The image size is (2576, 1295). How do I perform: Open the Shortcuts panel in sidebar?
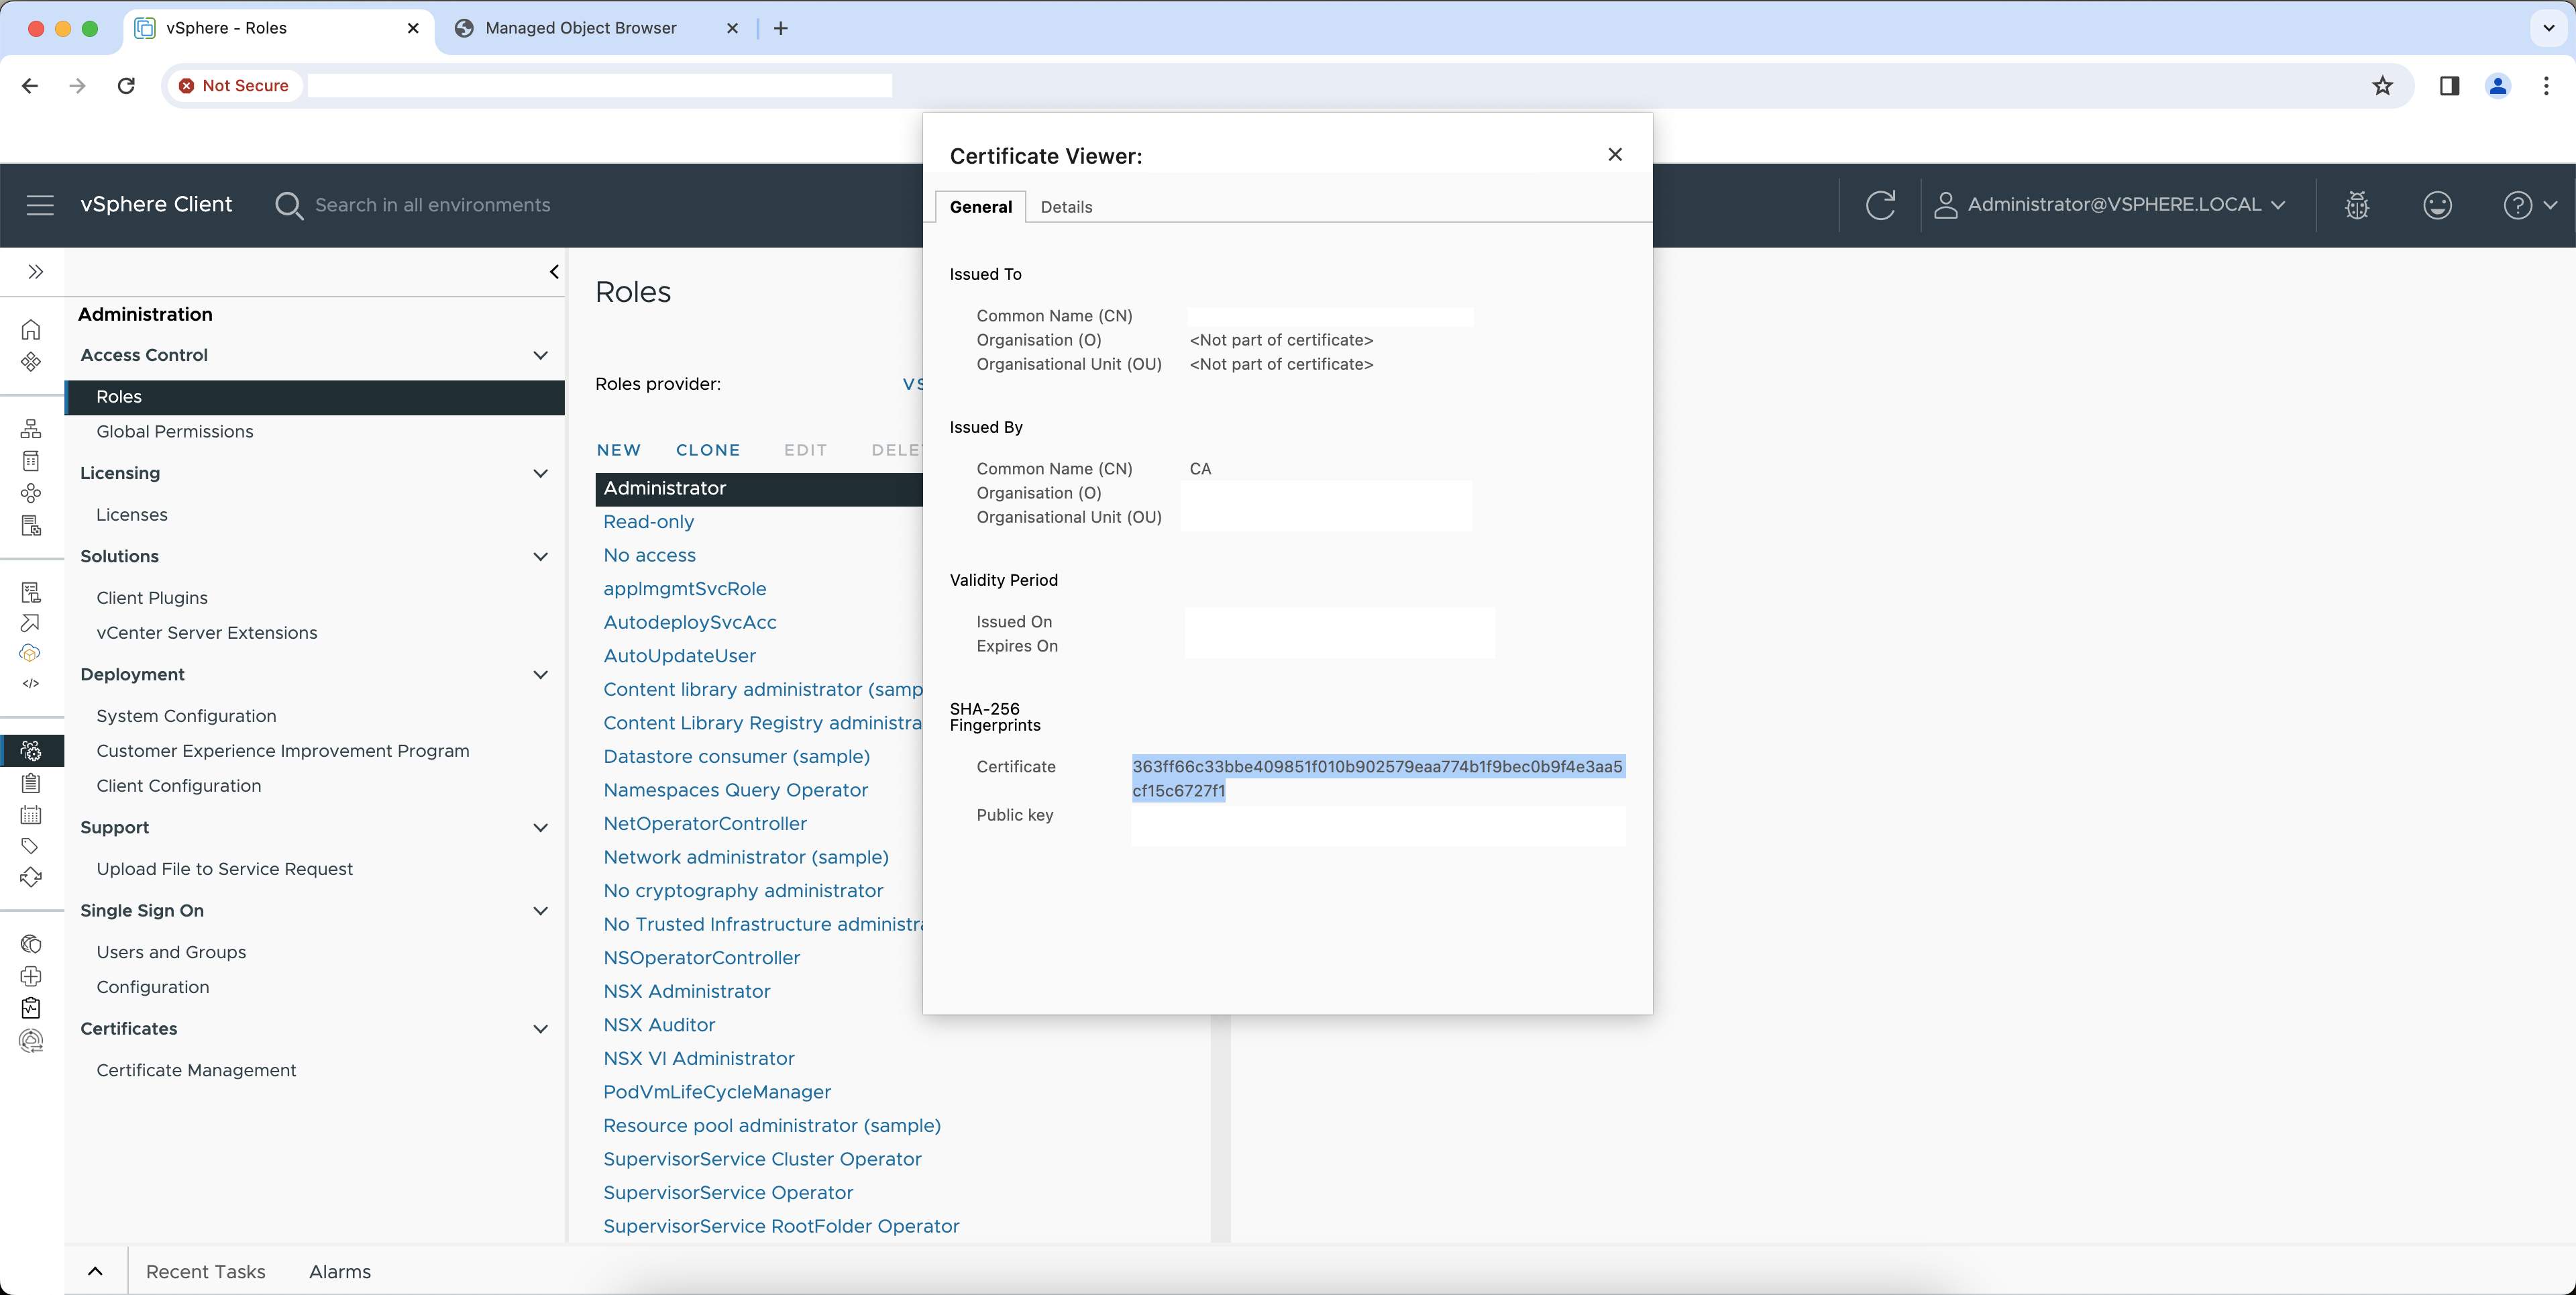click(x=31, y=362)
